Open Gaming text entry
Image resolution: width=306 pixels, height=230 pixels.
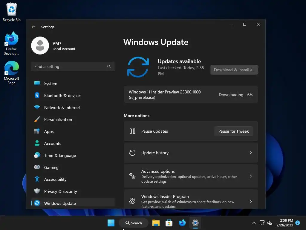tap(51, 167)
